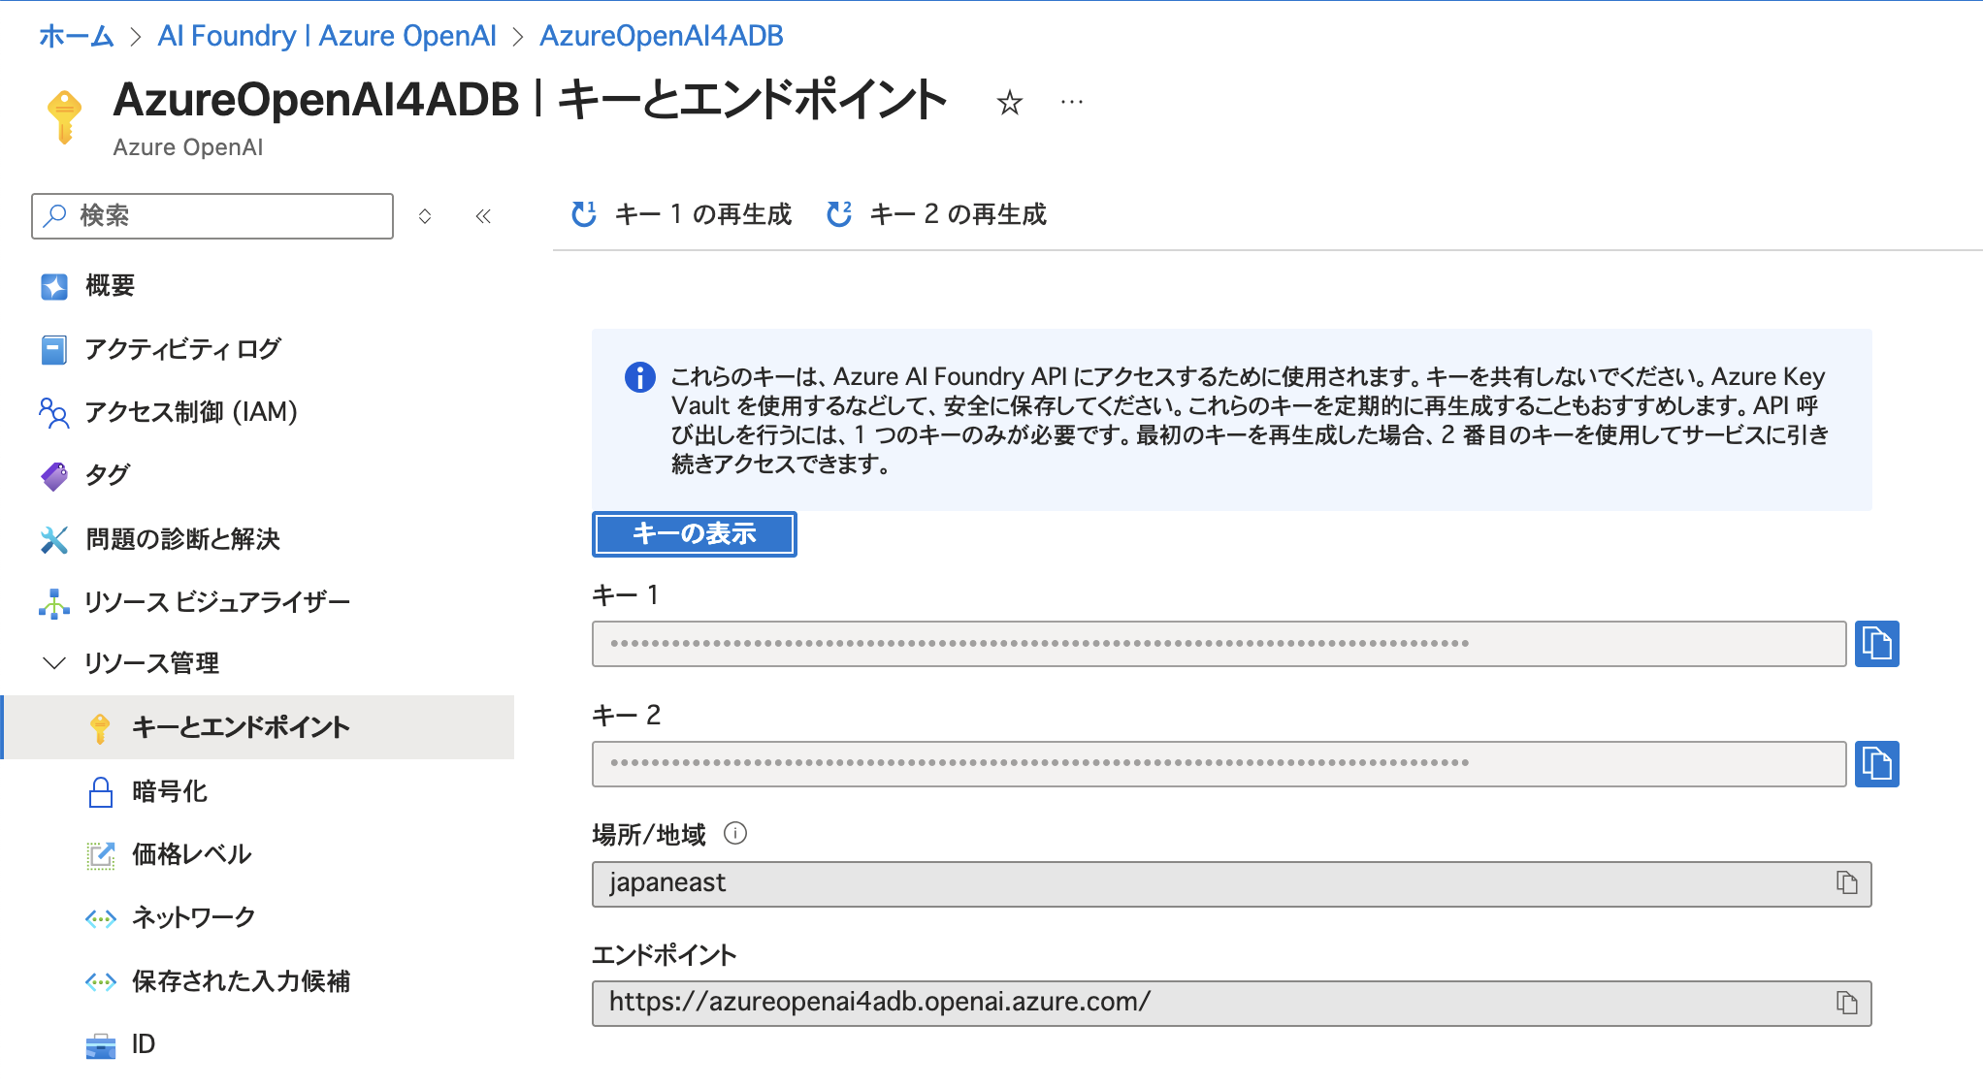Viewport: 1983px width, 1088px height.
Task: Regenerate キー 2
Action: [936, 213]
